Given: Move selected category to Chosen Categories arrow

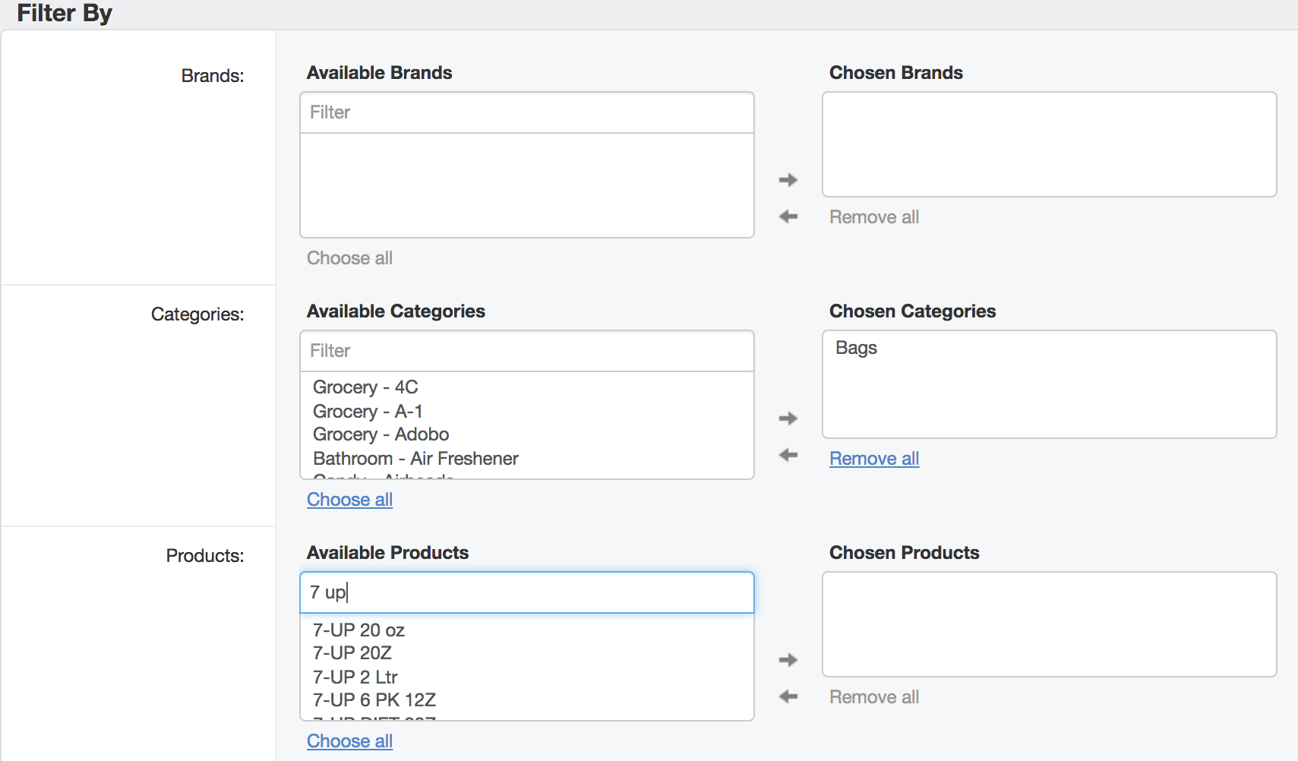Looking at the screenshot, I should point(788,418).
